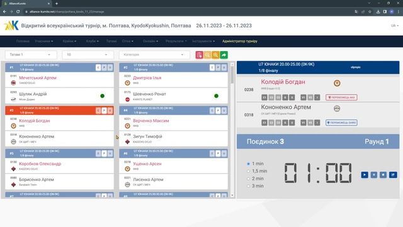Expand the Учасники menu
The width and height of the screenshot is (403, 227).
point(44,41)
